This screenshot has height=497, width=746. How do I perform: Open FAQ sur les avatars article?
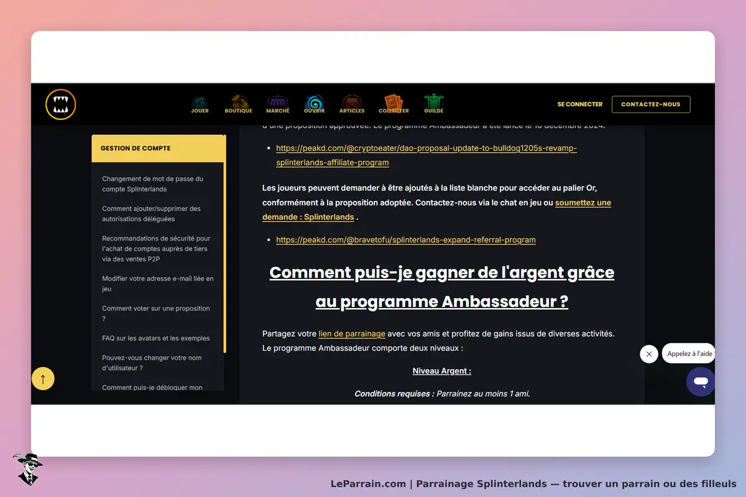156,339
